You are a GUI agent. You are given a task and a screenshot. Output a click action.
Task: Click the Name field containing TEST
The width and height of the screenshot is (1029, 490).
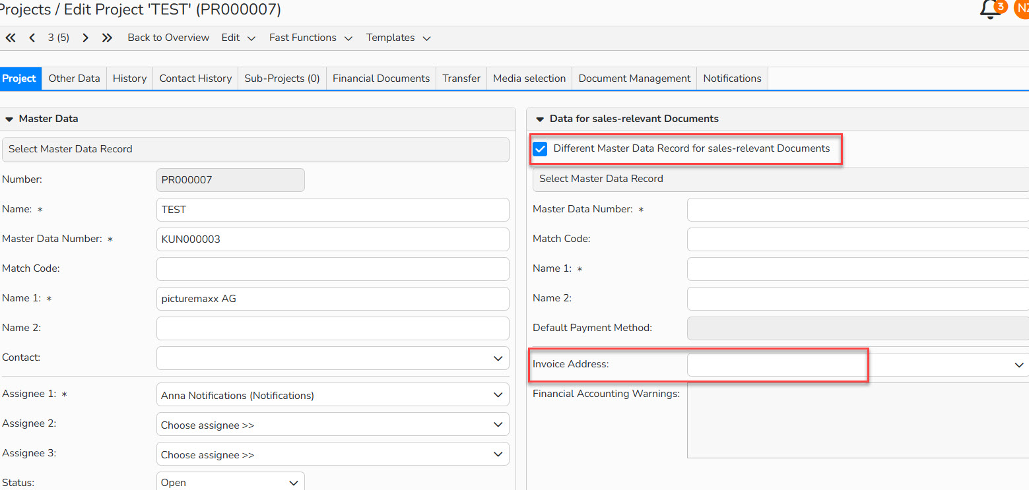tap(333, 210)
